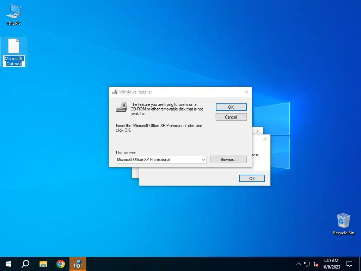Open the Windows Start menu
Viewport: 361px width, 271px height.
pyautogui.click(x=8, y=264)
